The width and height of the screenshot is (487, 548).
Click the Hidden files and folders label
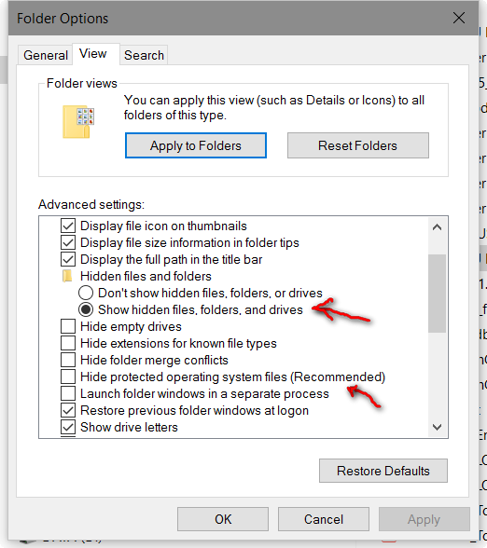click(x=146, y=277)
